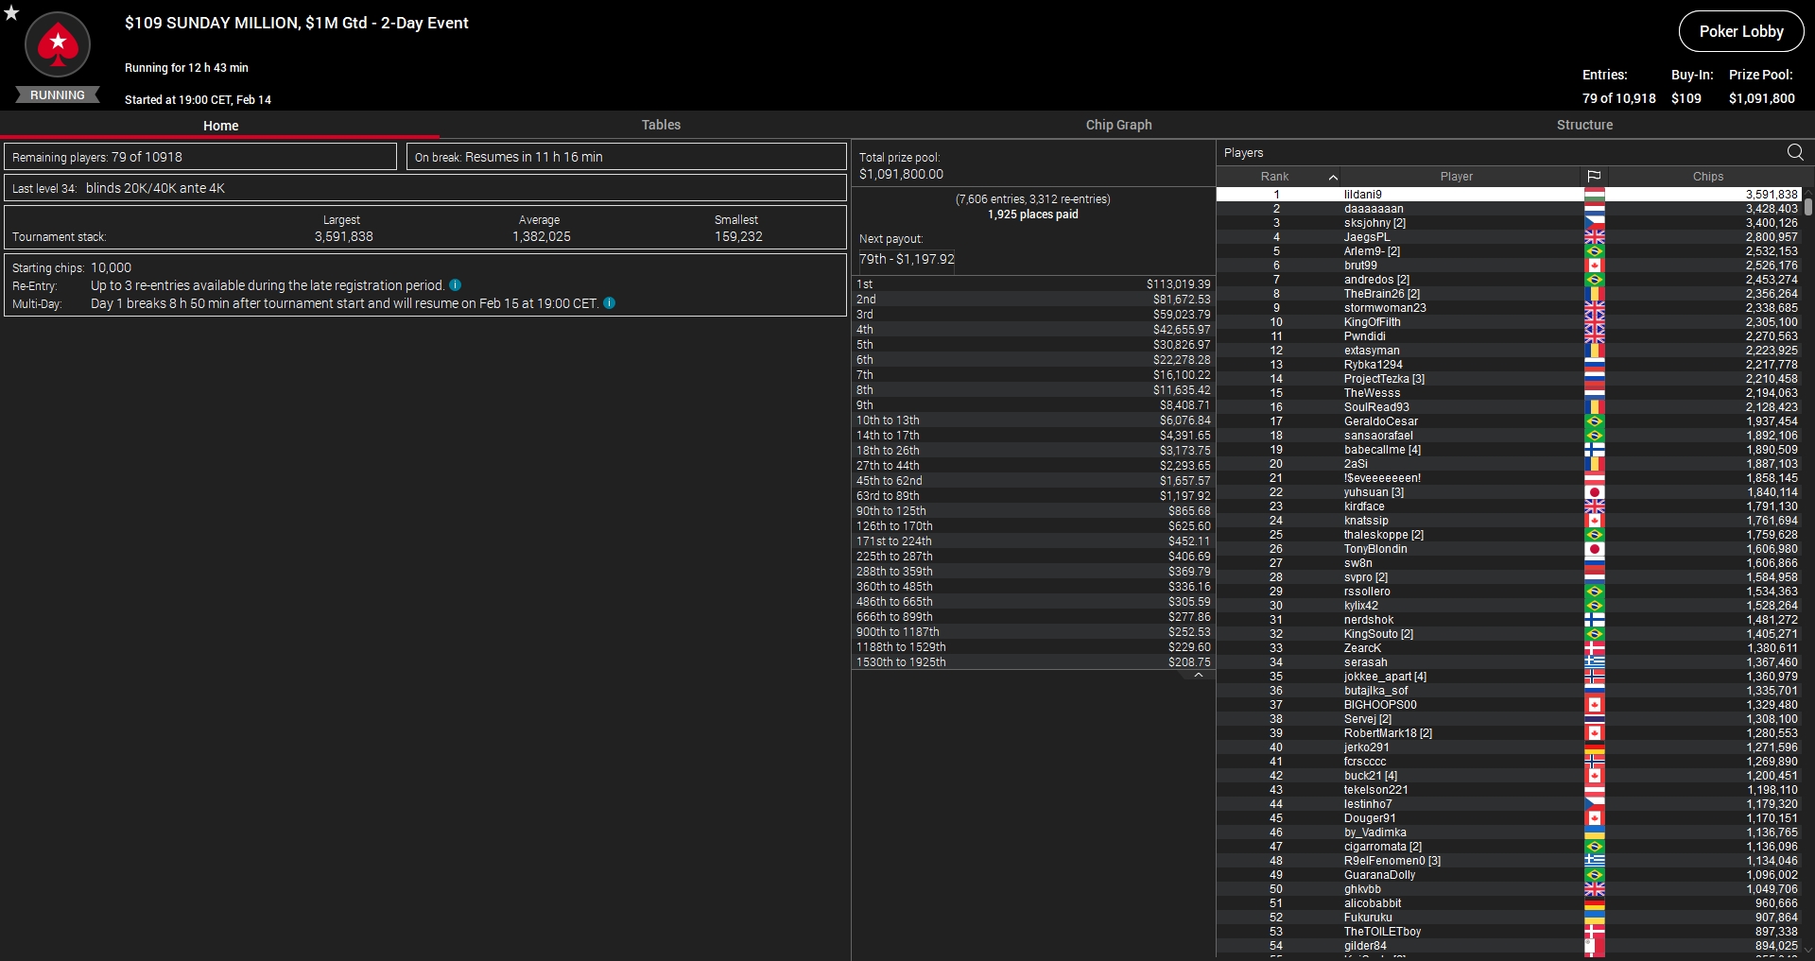Click the flag icon beside yuhsuan [3]
Image resolution: width=1815 pixels, height=961 pixels.
pyautogui.click(x=1595, y=492)
